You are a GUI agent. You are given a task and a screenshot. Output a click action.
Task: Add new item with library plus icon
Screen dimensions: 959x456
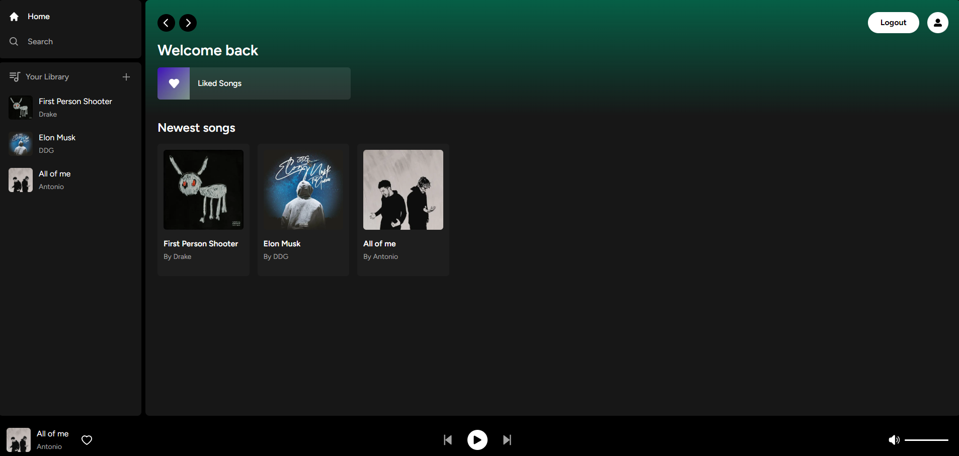pos(126,77)
